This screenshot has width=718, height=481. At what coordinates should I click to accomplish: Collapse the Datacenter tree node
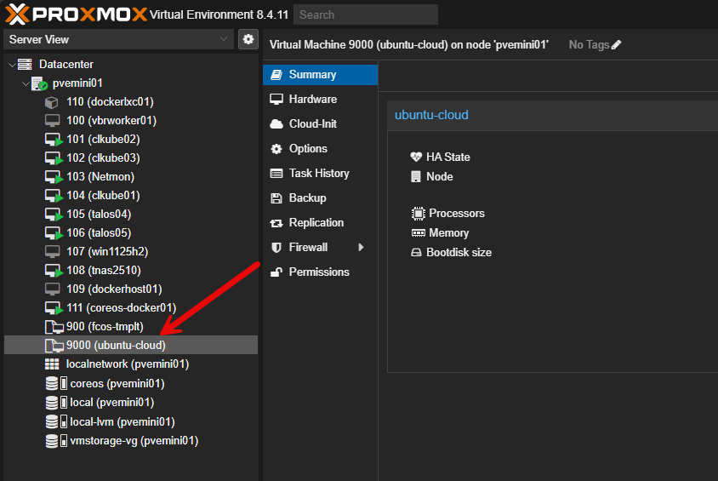click(11, 65)
